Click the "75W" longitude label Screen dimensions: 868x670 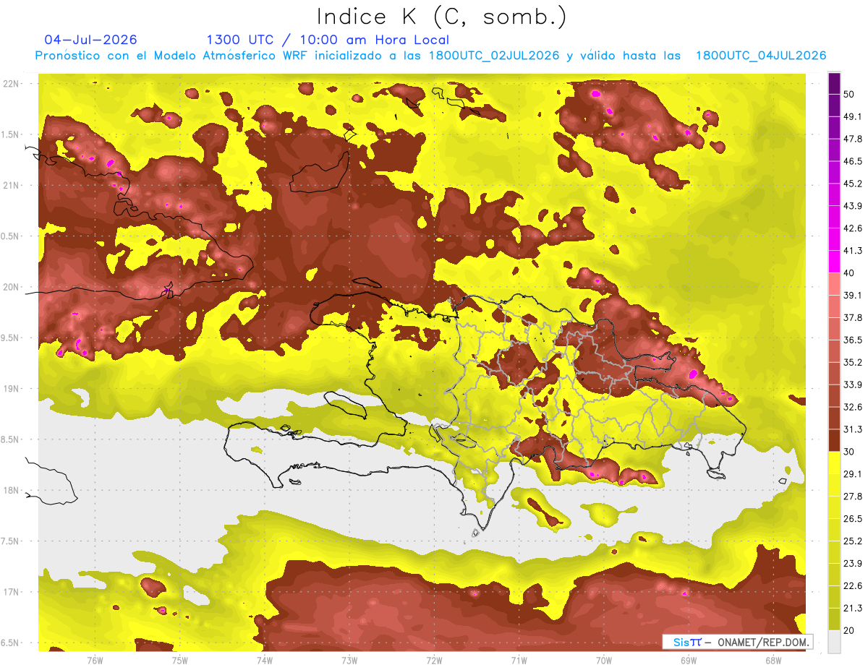coord(179,660)
